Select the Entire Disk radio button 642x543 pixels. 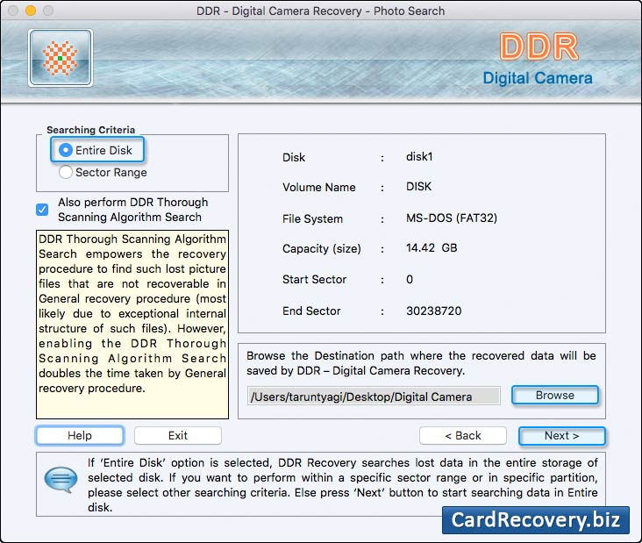click(x=66, y=150)
